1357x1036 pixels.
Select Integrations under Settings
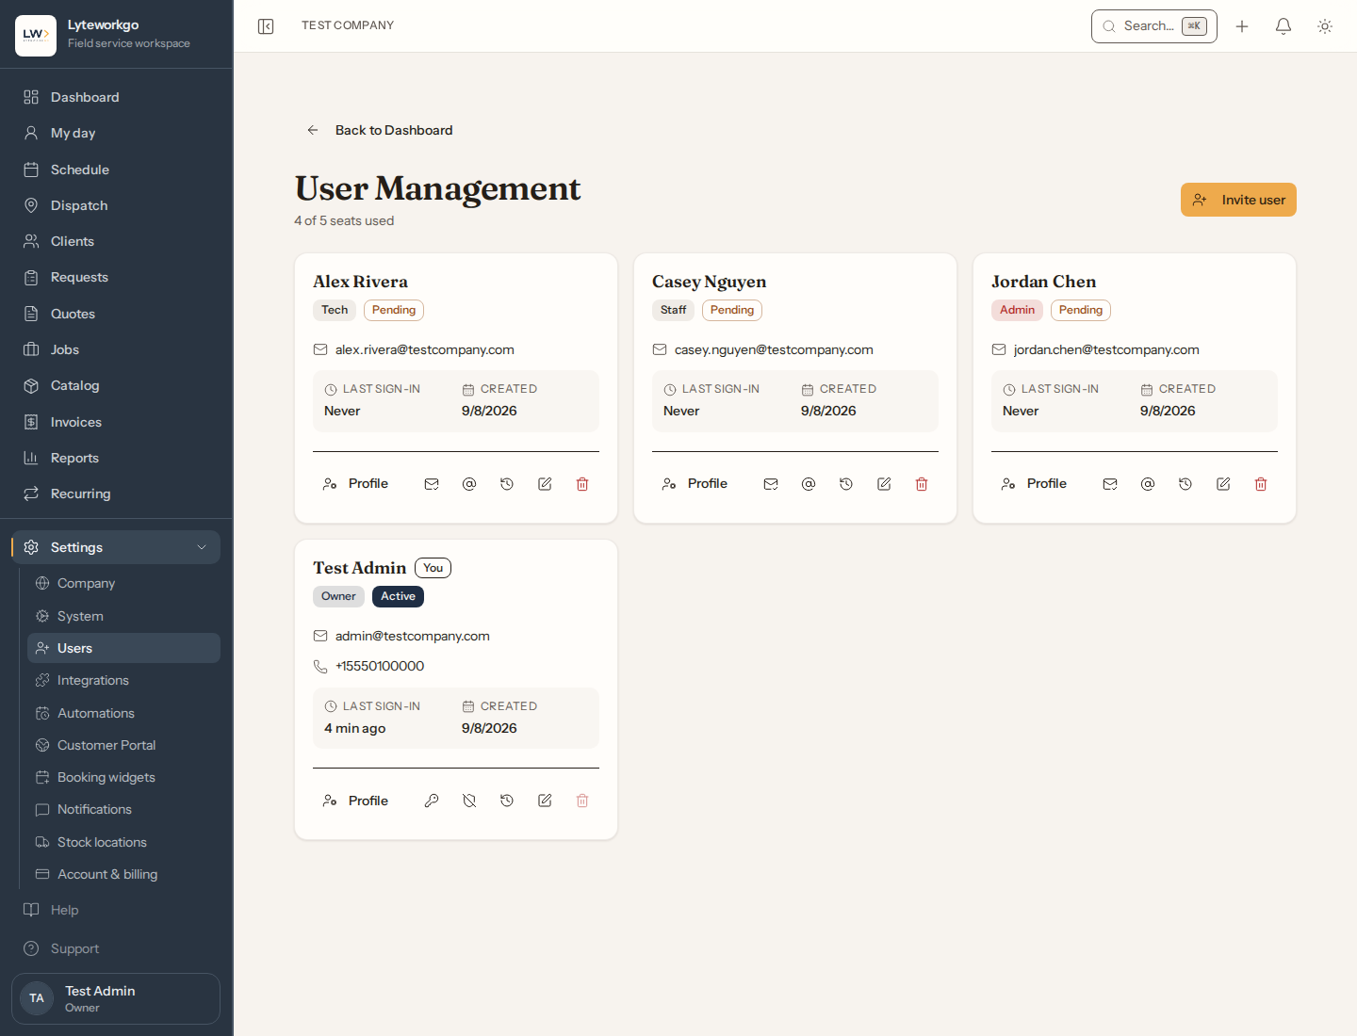click(123, 680)
